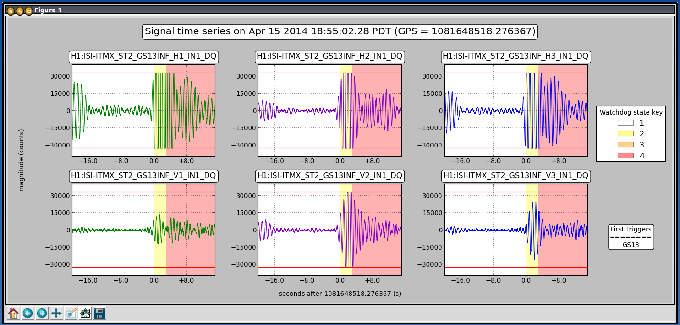Go back to the previous view
This screenshot has width=680, height=325.
tap(28, 313)
